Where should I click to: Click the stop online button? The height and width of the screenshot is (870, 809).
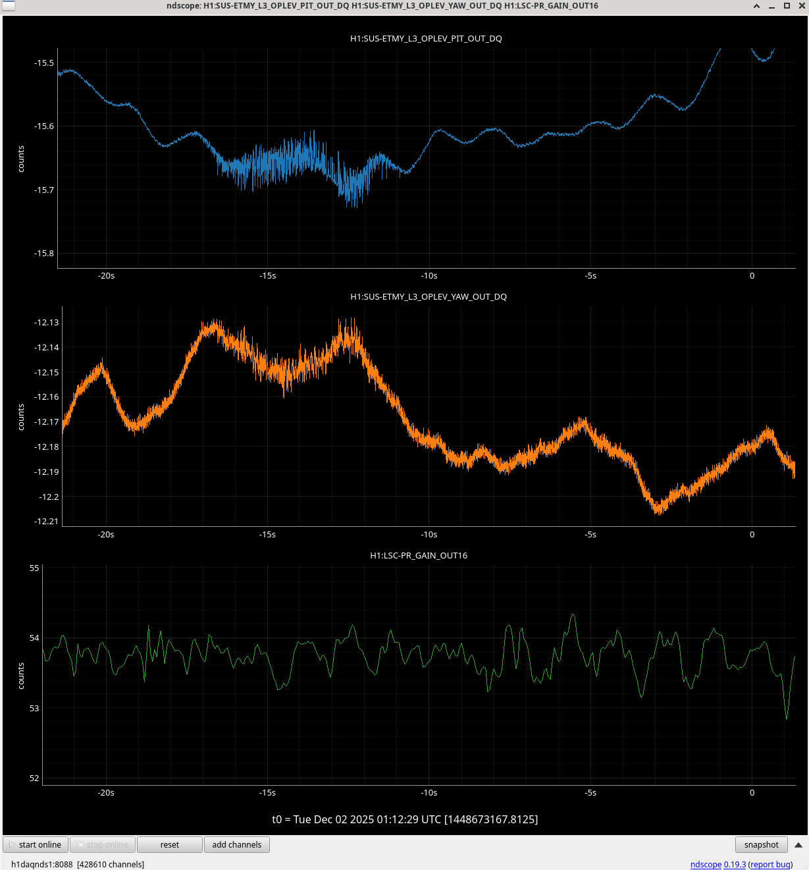coord(102,844)
